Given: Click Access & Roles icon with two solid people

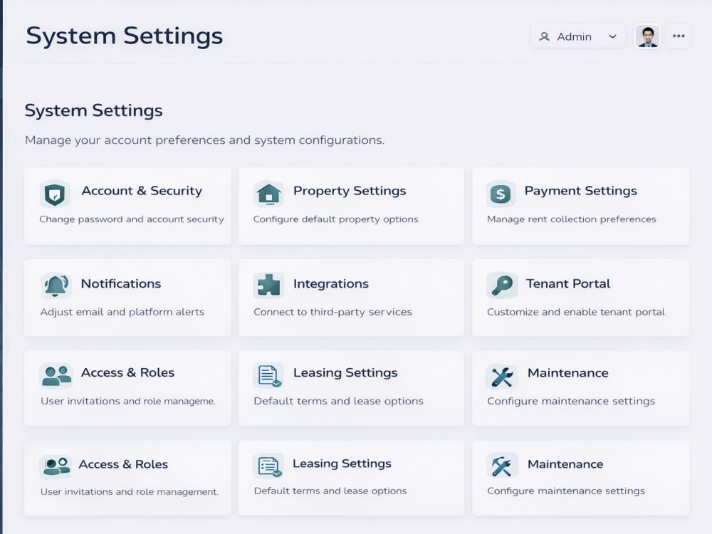Looking at the screenshot, I should pos(56,376).
